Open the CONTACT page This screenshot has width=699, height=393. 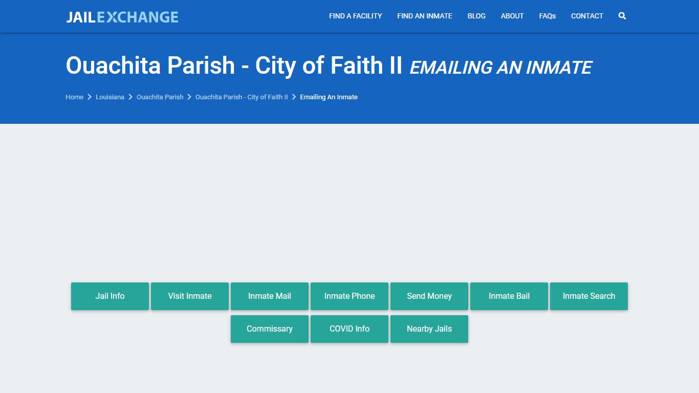[x=587, y=16]
